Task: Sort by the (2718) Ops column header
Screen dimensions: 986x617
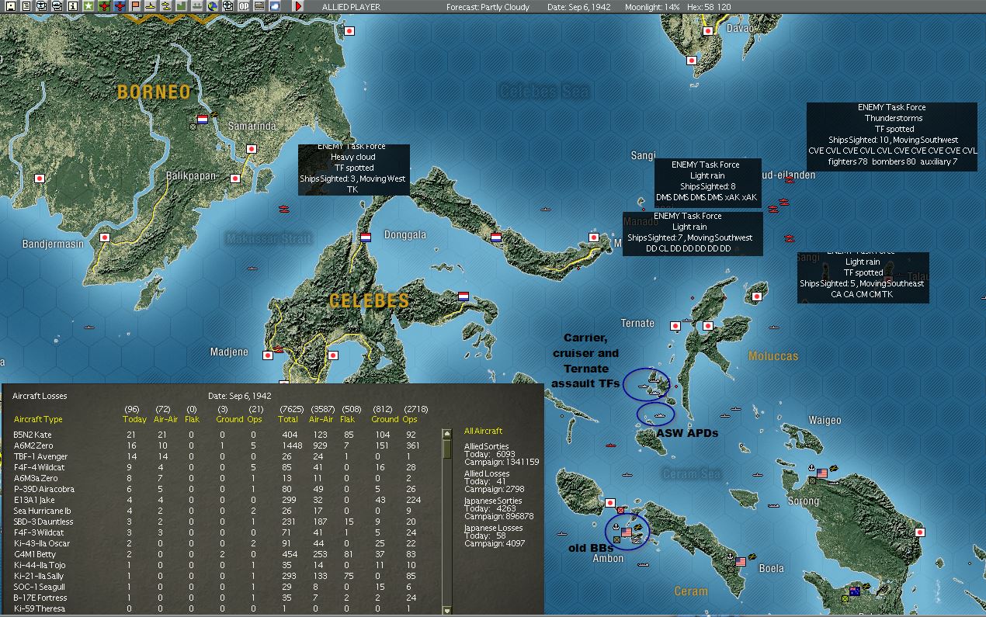Action: click(x=415, y=414)
